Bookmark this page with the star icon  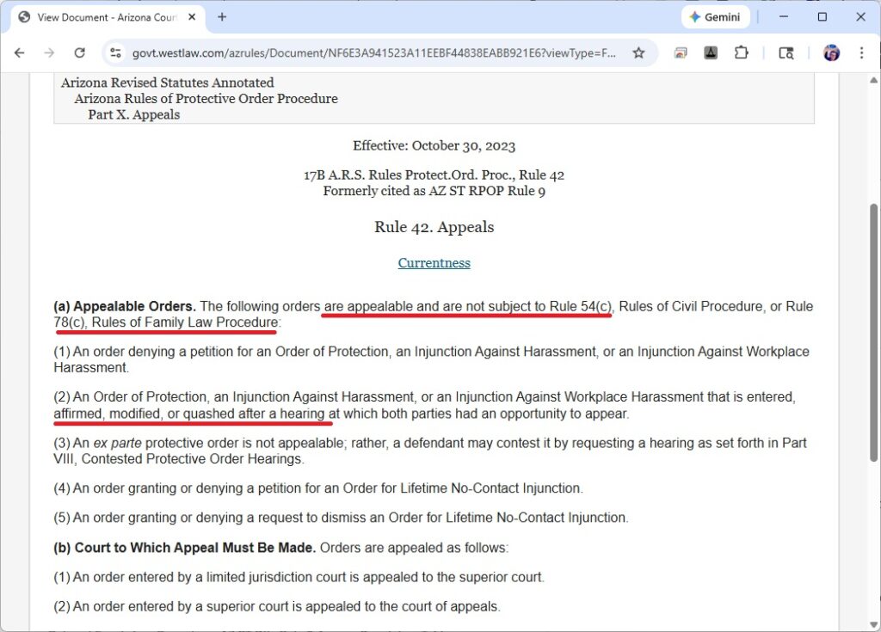638,53
